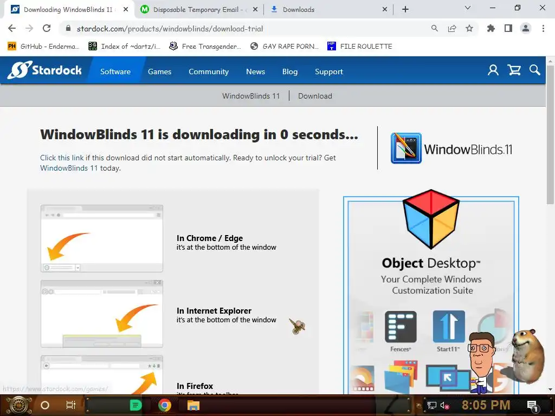The width and height of the screenshot is (555, 416).
Task: Click the WindowBlinds 11 subnav link
Action: [x=251, y=96]
